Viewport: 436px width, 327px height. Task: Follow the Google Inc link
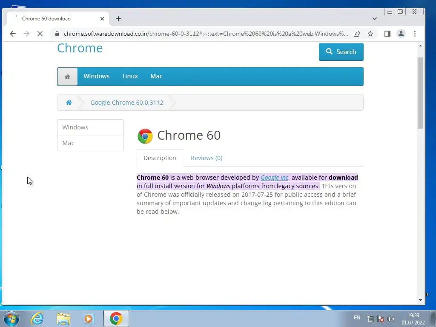click(x=274, y=178)
